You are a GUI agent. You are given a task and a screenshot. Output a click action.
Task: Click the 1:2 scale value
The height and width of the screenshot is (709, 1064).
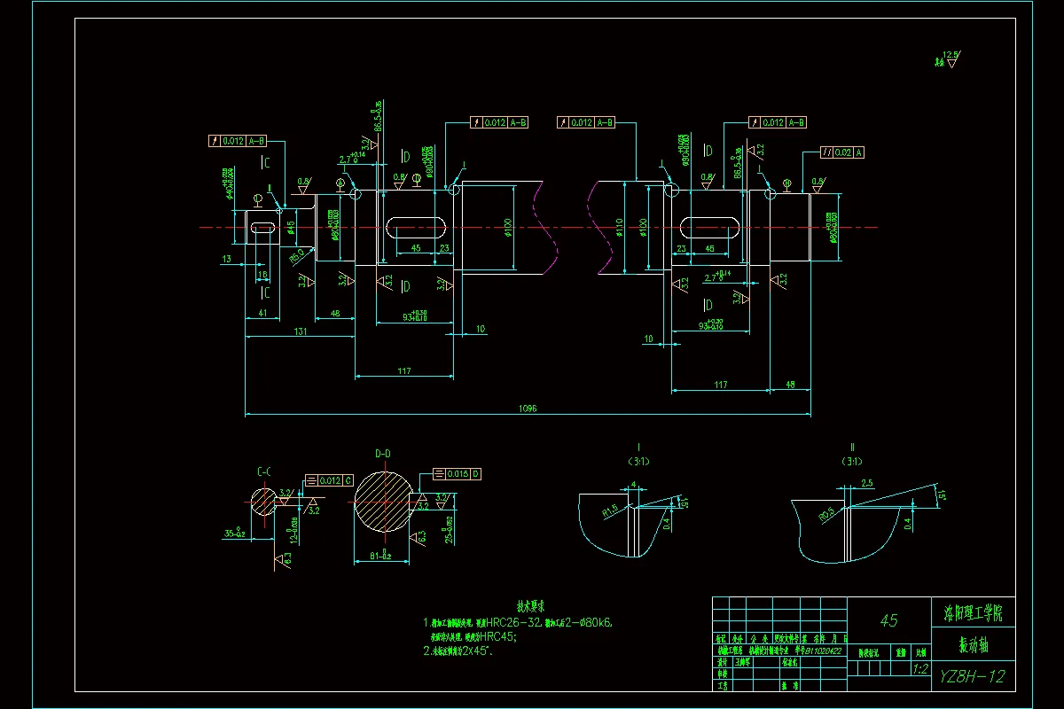pyautogui.click(x=920, y=670)
